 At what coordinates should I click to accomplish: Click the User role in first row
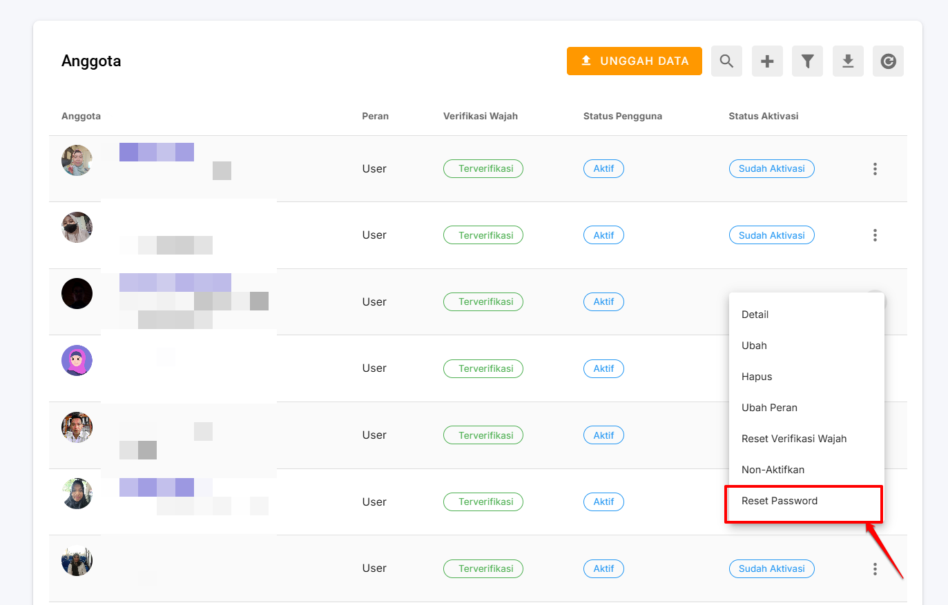(374, 168)
